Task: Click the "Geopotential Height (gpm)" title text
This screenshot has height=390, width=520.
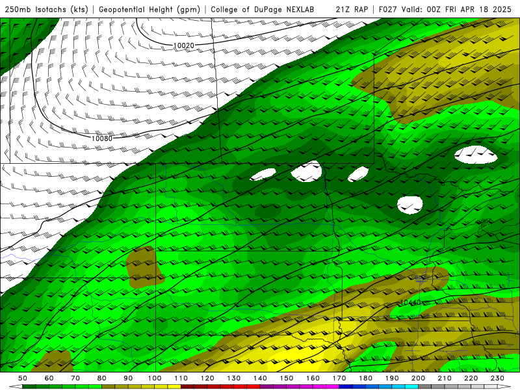Action: (149, 10)
